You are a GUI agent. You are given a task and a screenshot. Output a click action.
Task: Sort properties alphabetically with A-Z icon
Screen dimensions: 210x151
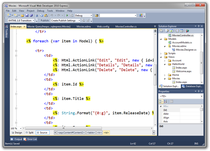[x=166, y=102]
